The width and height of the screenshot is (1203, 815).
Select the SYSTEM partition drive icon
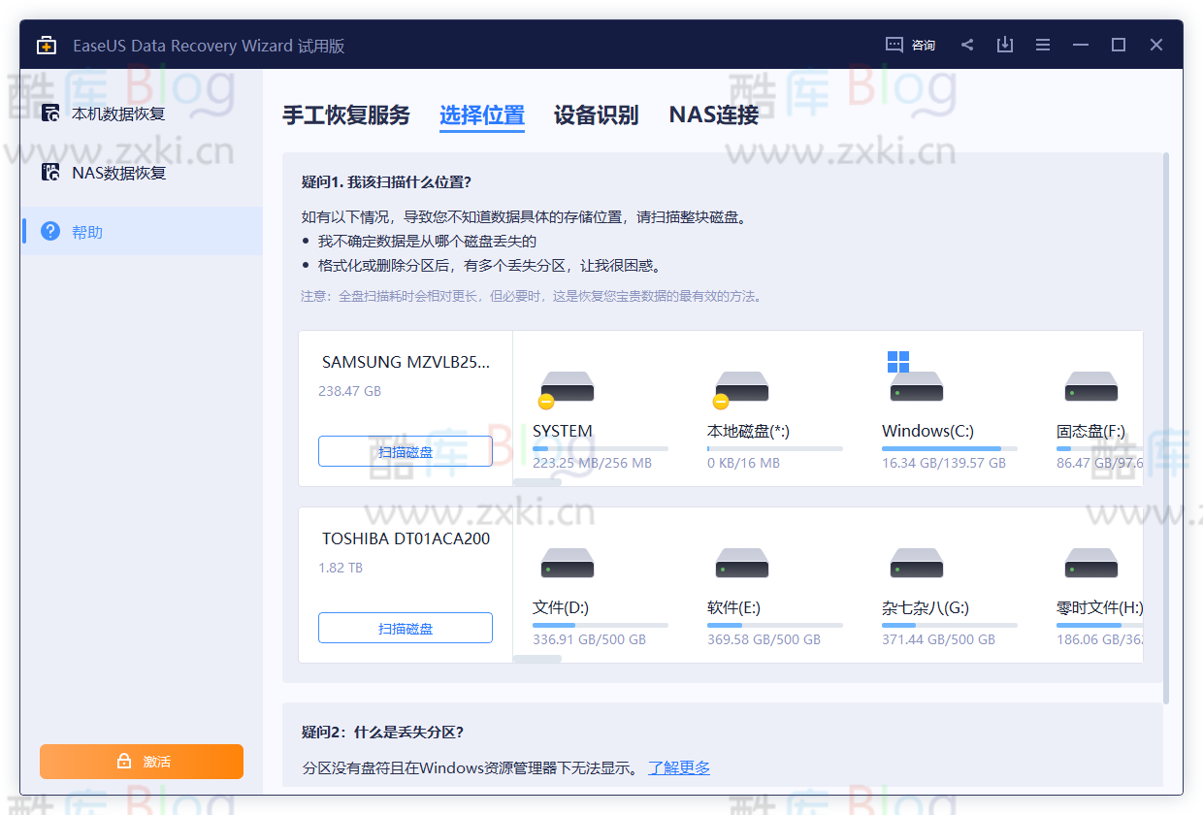coord(567,388)
